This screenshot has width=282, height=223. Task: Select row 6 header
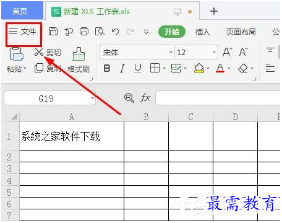pyautogui.click(x=10, y=204)
